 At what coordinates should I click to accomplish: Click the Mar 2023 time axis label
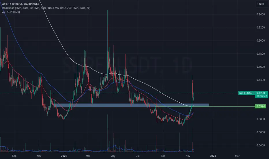pos(88,156)
